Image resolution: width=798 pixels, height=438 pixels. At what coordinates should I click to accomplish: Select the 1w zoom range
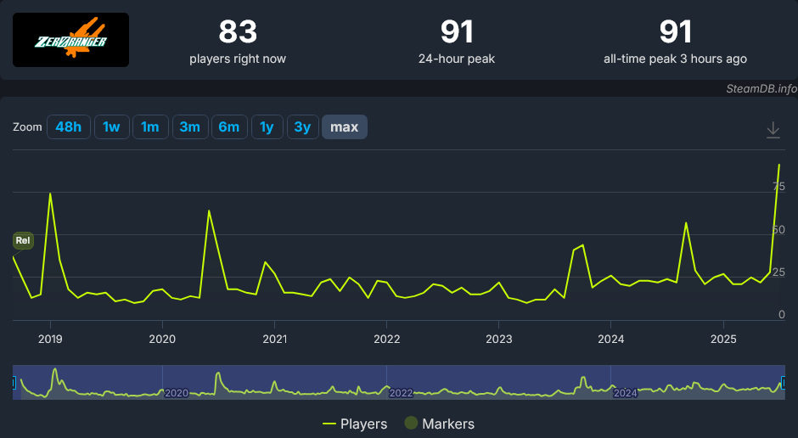tap(111, 126)
